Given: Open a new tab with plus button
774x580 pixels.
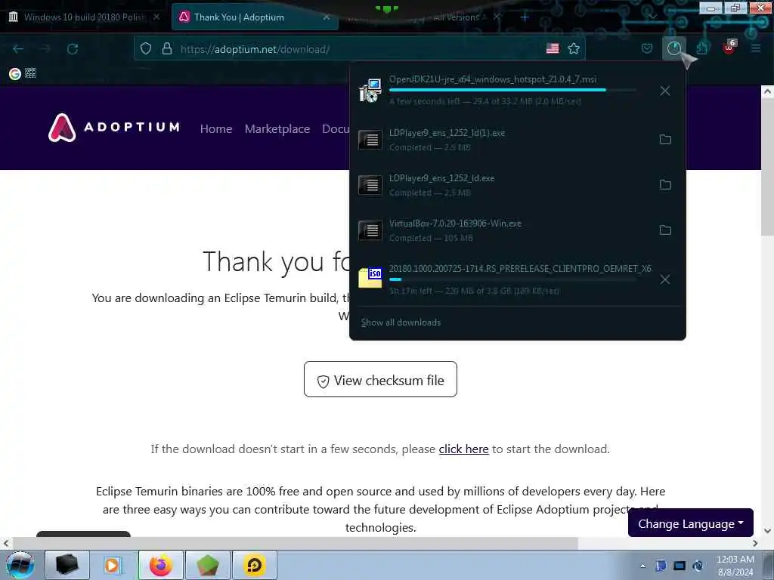Looking at the screenshot, I should coord(525,17).
